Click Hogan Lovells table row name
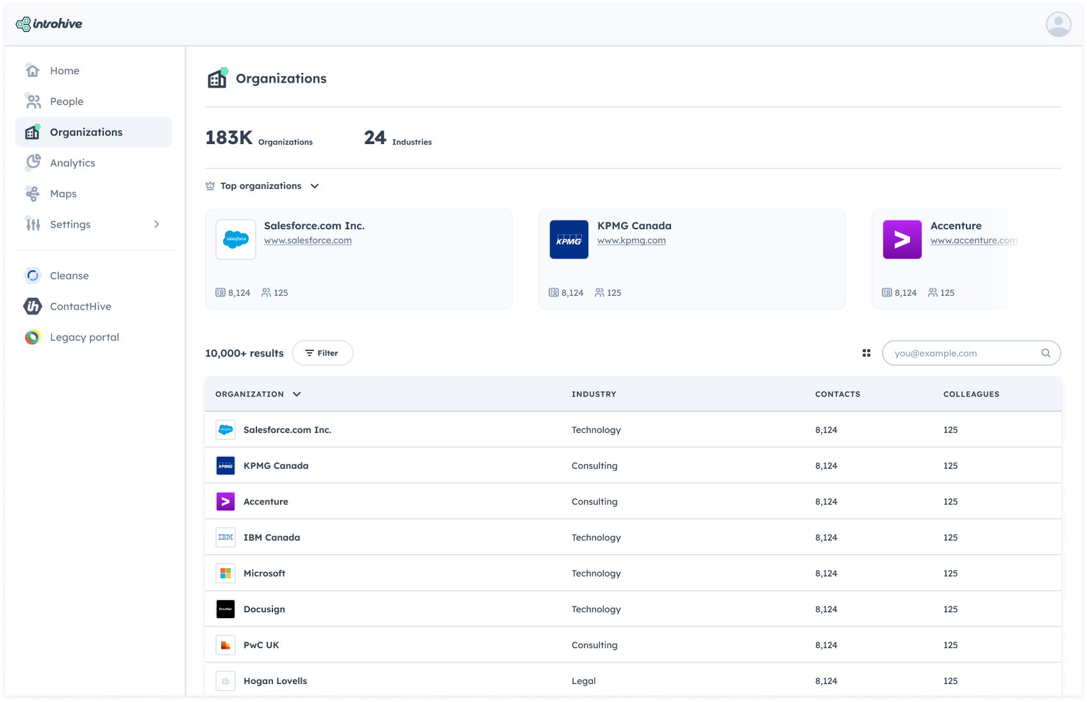1087x702 pixels. pyautogui.click(x=275, y=681)
